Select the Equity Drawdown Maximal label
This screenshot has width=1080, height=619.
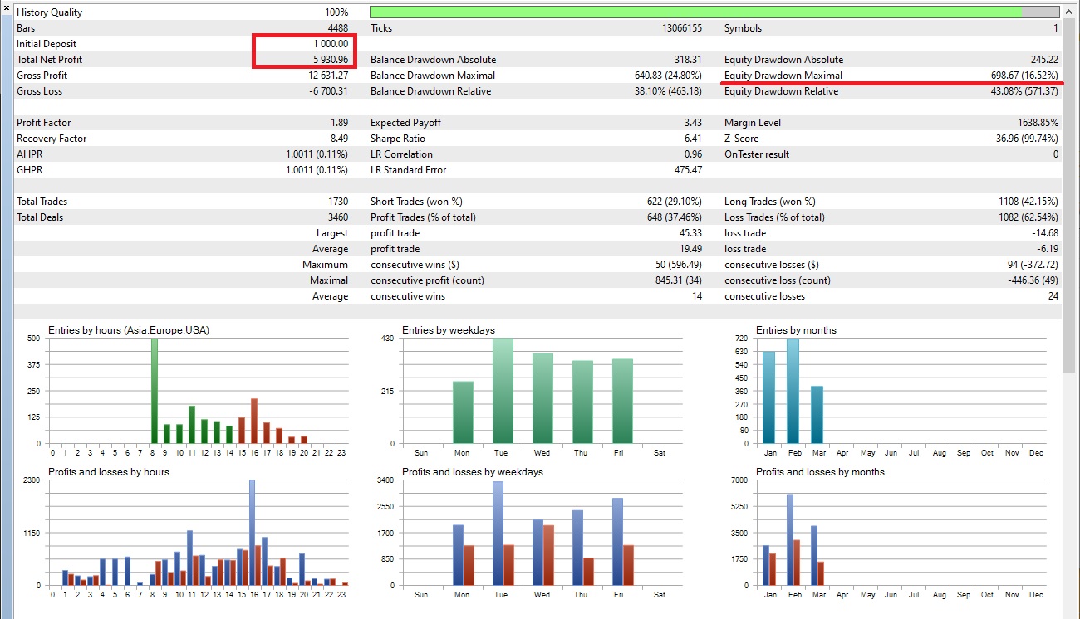(x=783, y=76)
